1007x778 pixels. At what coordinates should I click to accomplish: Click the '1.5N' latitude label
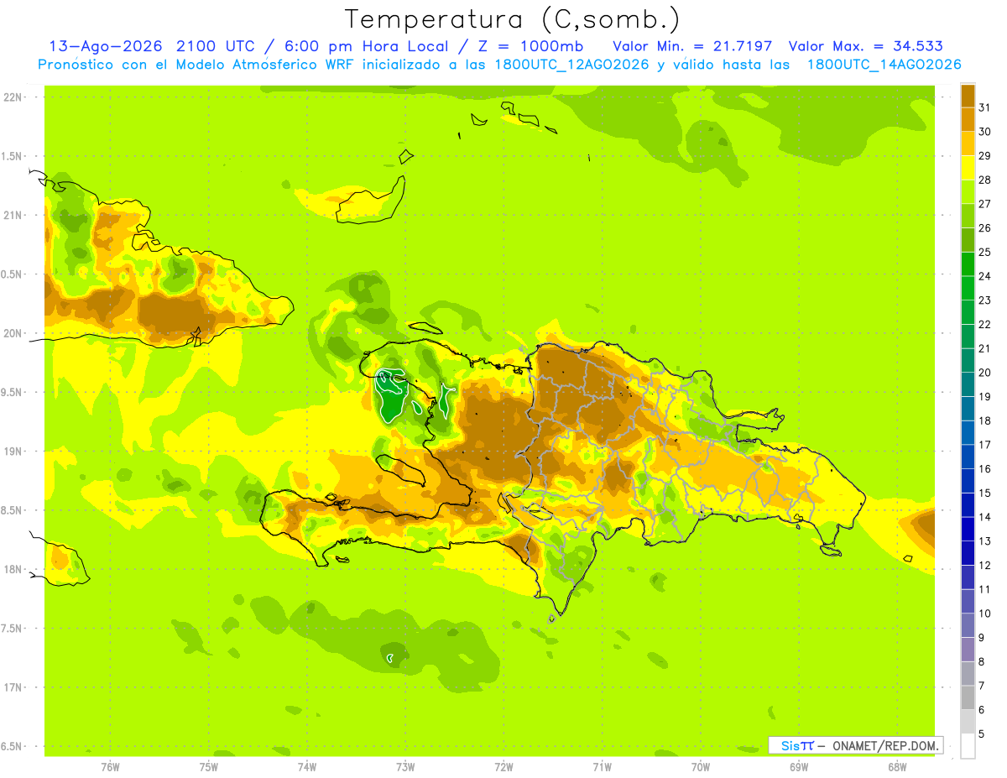[13, 156]
